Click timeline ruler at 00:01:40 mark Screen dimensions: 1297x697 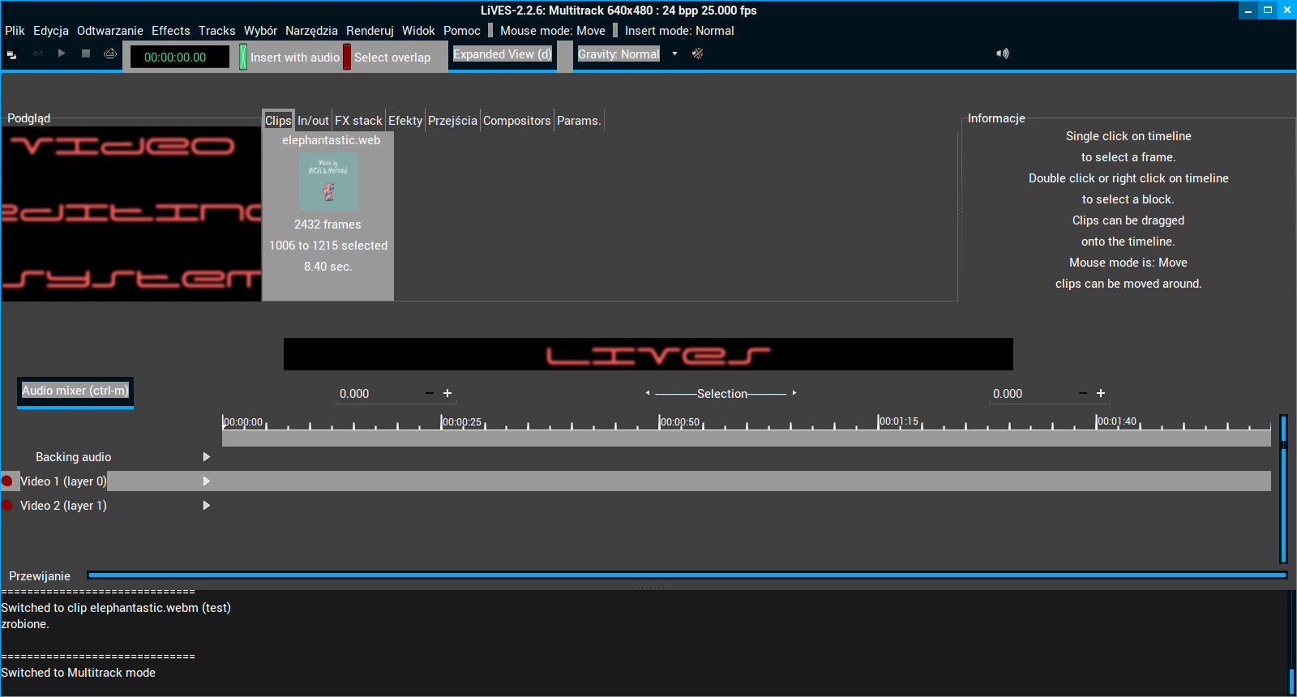[1116, 421]
